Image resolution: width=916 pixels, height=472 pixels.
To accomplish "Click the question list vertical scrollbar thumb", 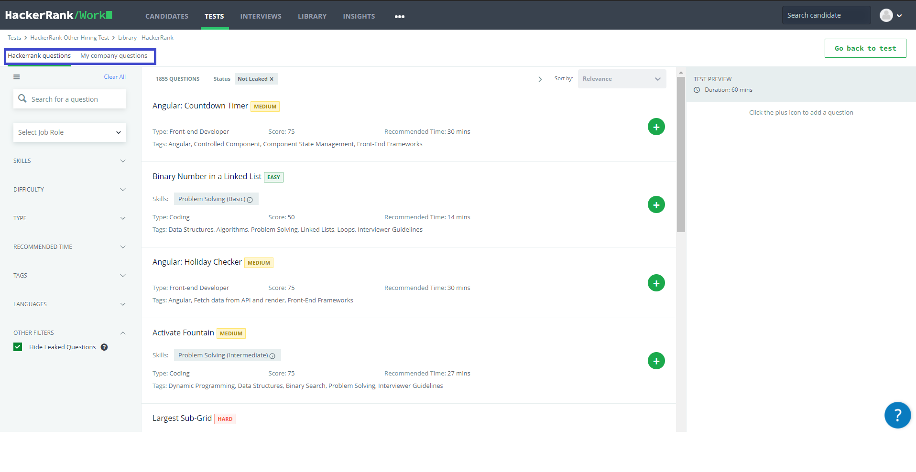I will (x=681, y=154).
